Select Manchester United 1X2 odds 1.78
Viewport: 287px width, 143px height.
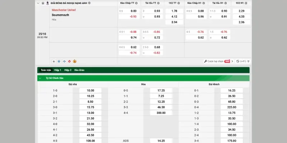pos(174,11)
